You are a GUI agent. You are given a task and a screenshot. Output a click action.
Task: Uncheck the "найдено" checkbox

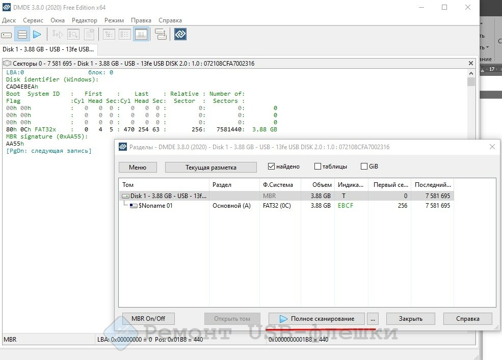point(272,167)
